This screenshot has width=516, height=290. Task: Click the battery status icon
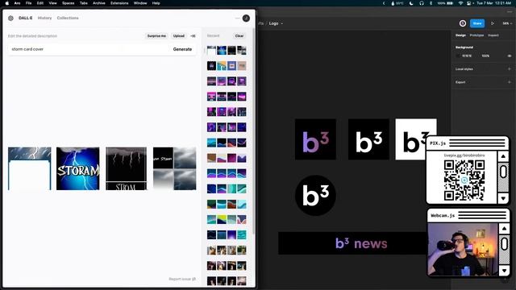click(x=450, y=3)
